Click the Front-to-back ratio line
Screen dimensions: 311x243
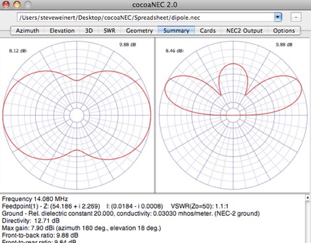coord(40,235)
